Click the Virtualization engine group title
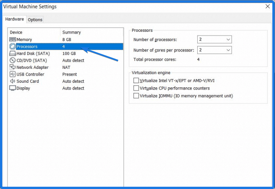The image size is (275, 189). (x=151, y=73)
